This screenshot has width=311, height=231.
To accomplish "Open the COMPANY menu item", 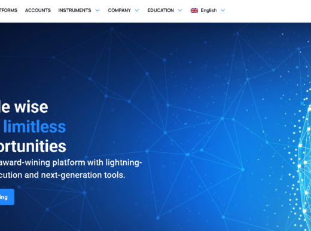I will tap(119, 10).
